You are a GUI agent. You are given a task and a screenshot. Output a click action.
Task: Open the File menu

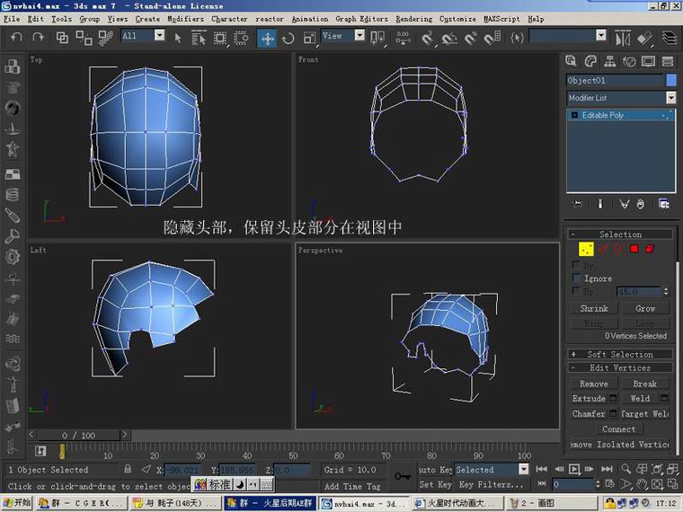[12, 19]
